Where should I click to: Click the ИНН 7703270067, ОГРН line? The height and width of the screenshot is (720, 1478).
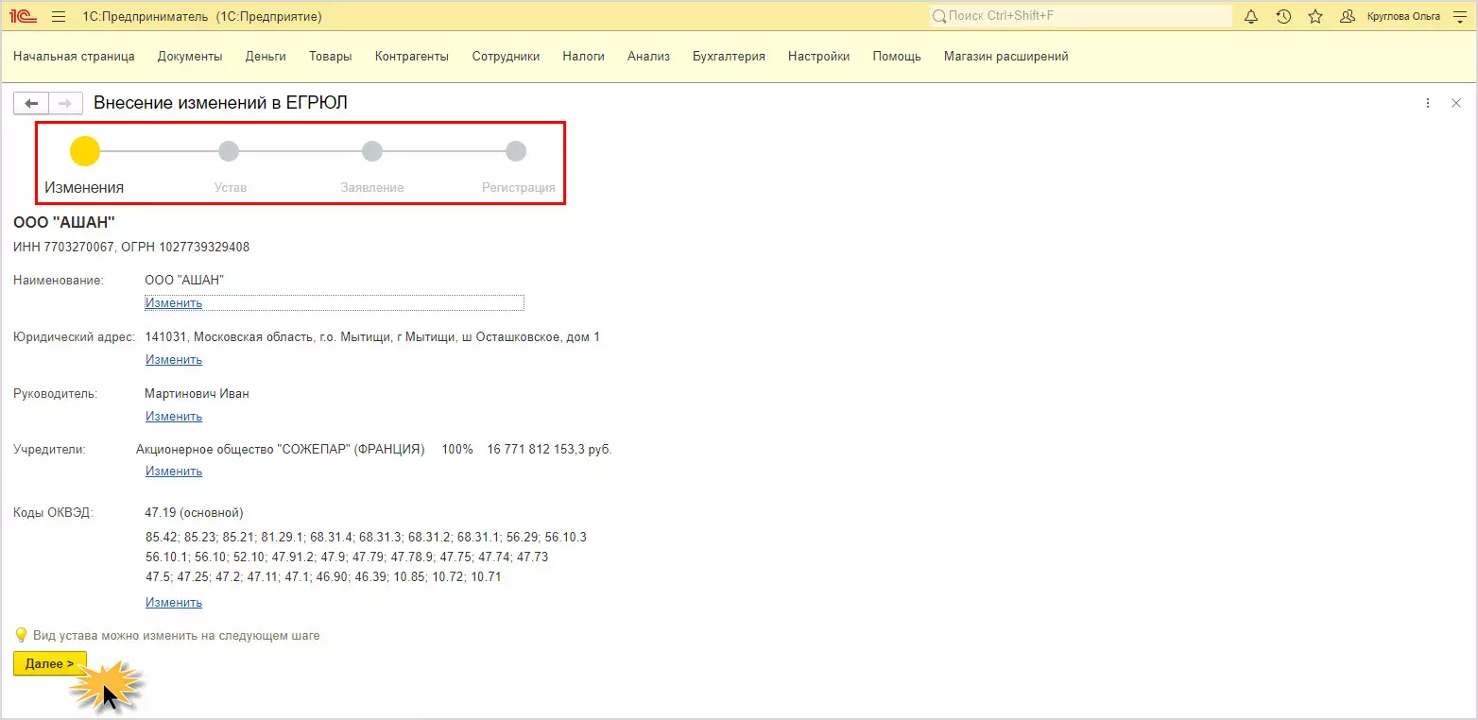pyautogui.click(x=131, y=248)
